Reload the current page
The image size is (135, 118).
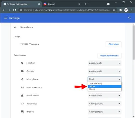tap(15, 10)
